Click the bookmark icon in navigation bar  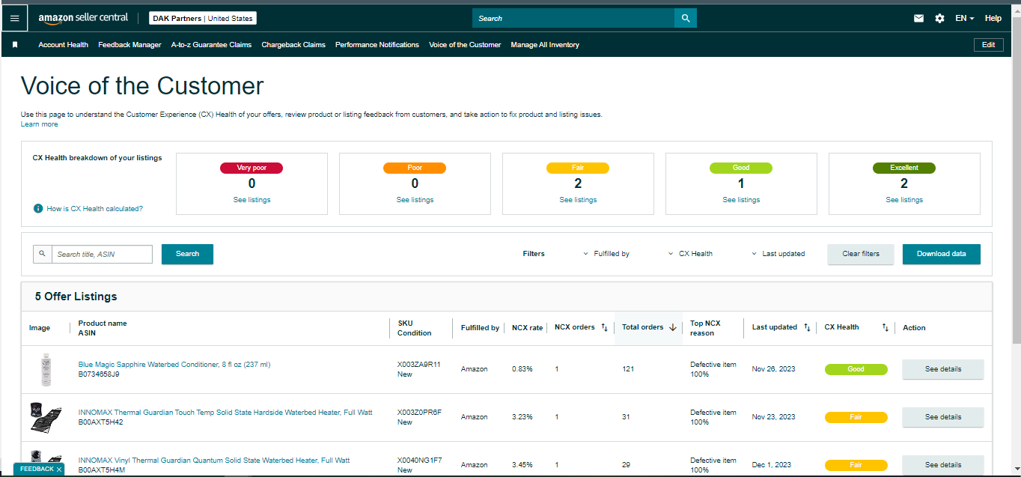click(x=15, y=45)
